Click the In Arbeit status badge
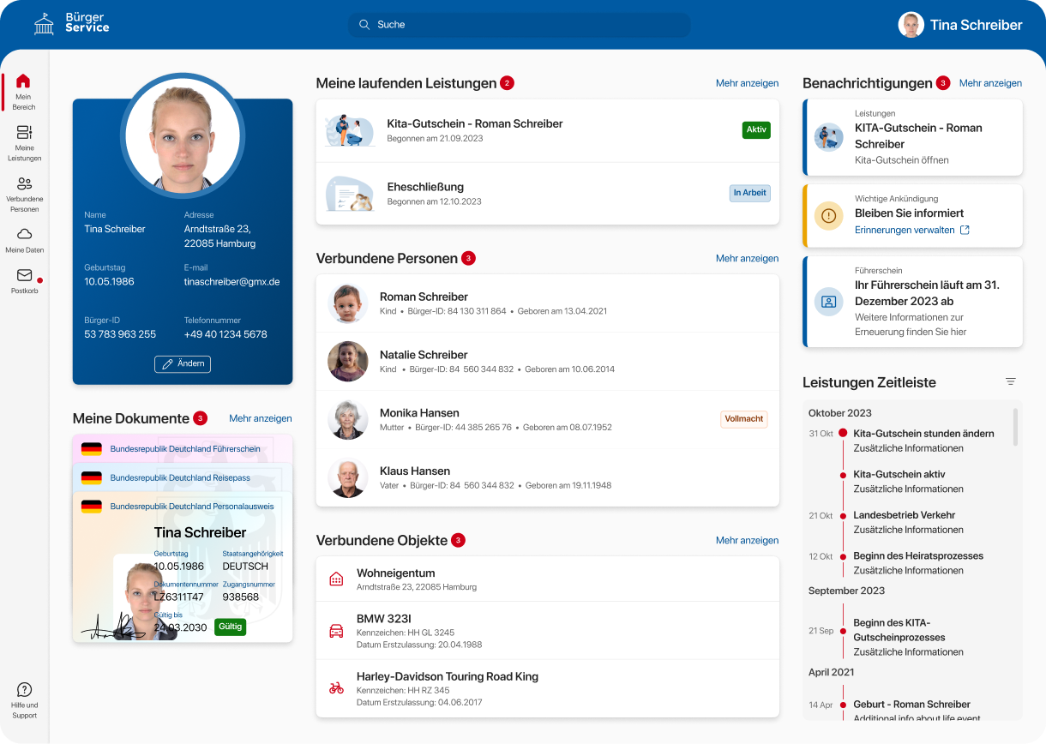 pyautogui.click(x=750, y=193)
